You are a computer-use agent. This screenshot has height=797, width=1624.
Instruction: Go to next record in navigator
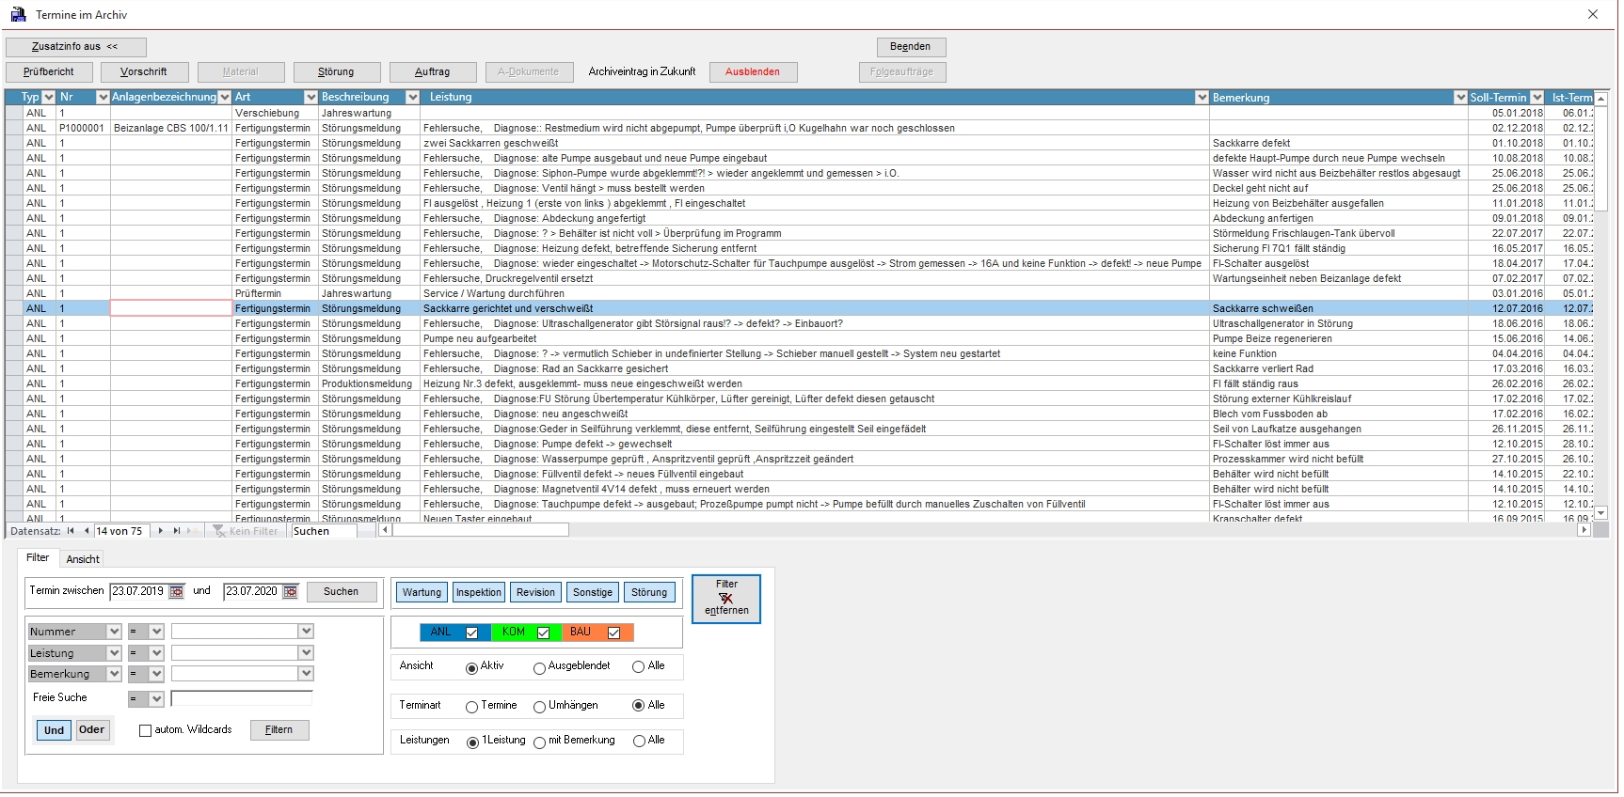pyautogui.click(x=161, y=531)
